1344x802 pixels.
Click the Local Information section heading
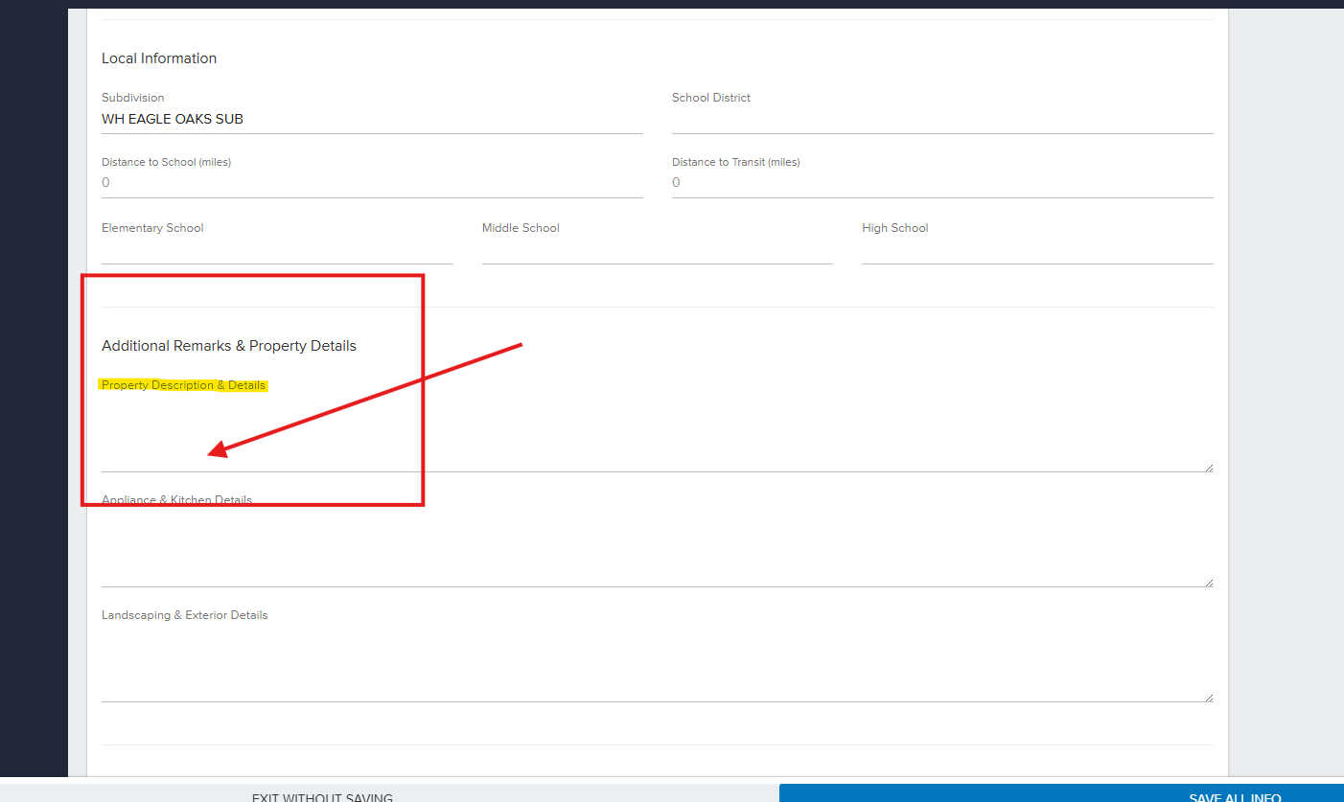(159, 58)
